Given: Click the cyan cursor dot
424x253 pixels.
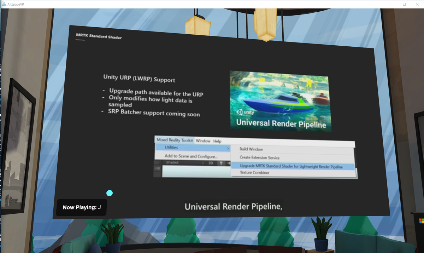Looking at the screenshot, I should coord(110,193).
